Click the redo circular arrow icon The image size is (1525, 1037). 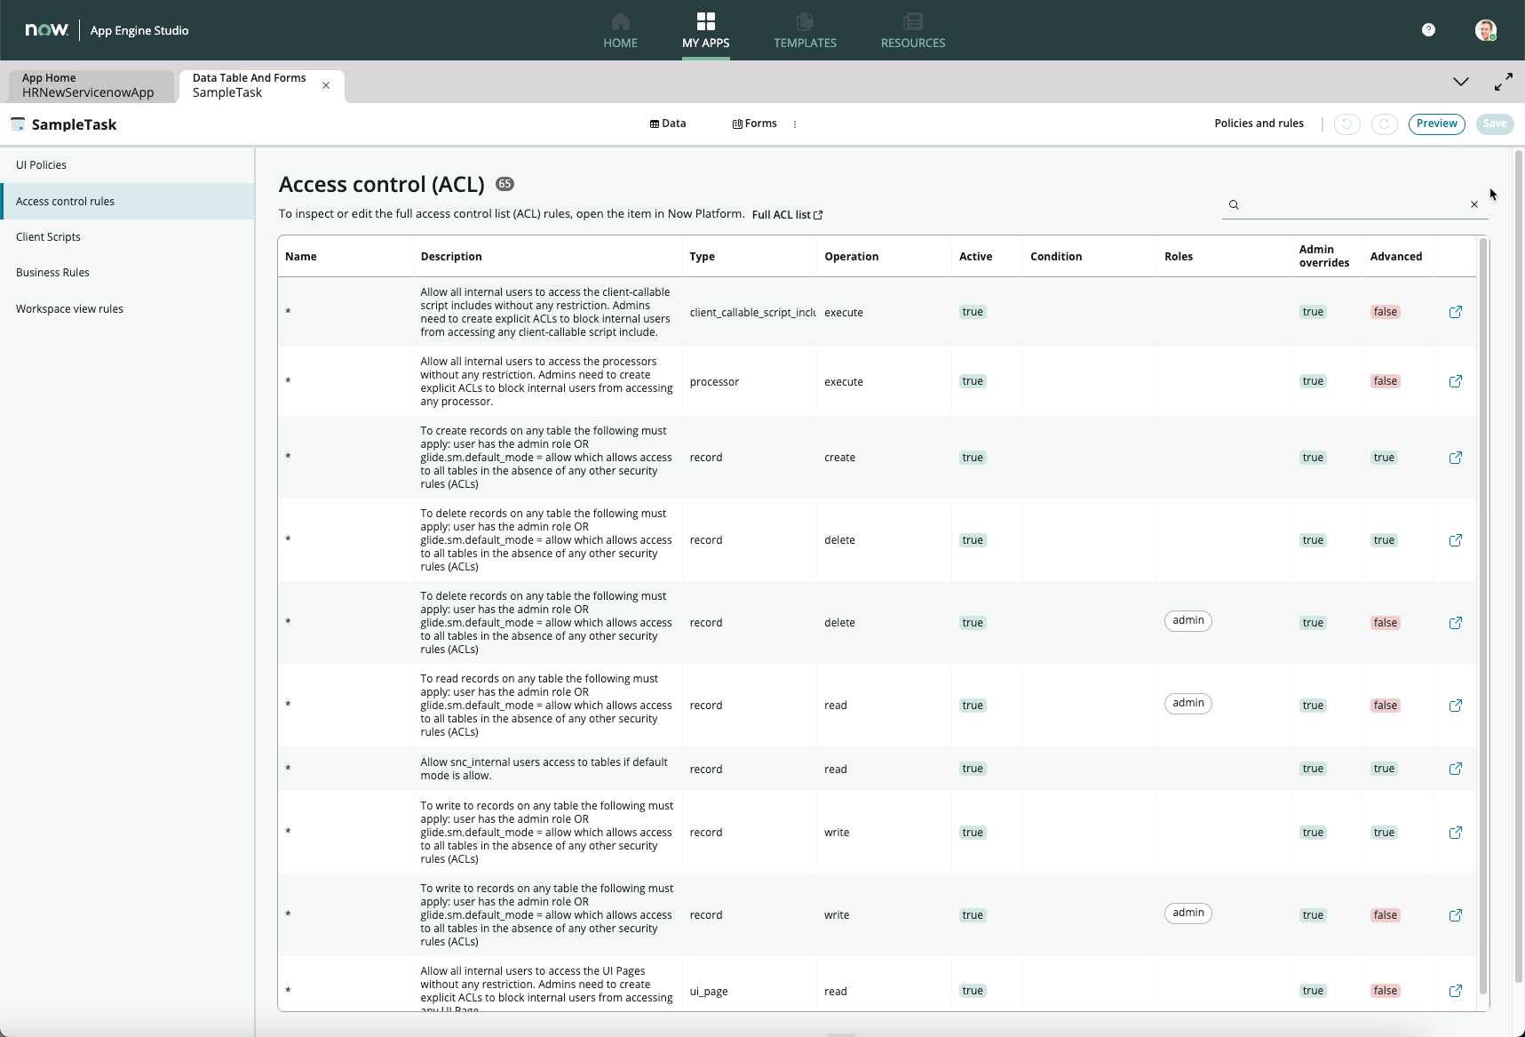(x=1384, y=124)
